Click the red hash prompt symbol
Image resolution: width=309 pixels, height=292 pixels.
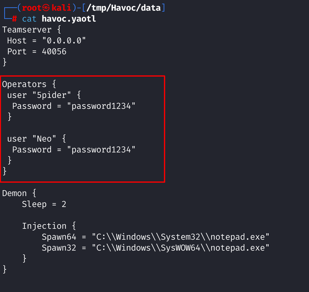pos(14,19)
